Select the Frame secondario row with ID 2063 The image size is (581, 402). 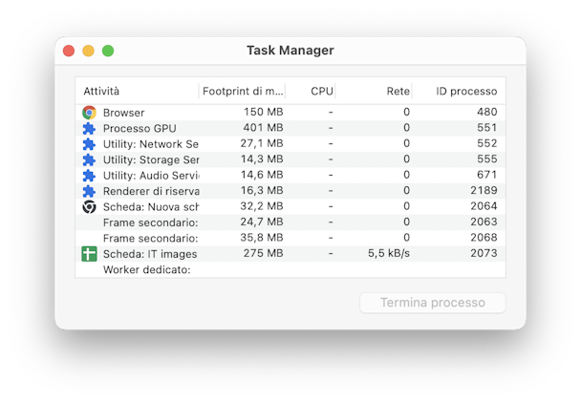[290, 222]
